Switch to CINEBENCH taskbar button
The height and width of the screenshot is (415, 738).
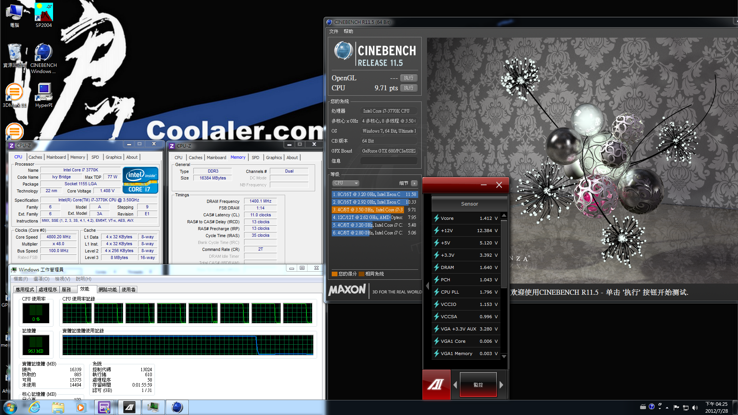point(177,407)
